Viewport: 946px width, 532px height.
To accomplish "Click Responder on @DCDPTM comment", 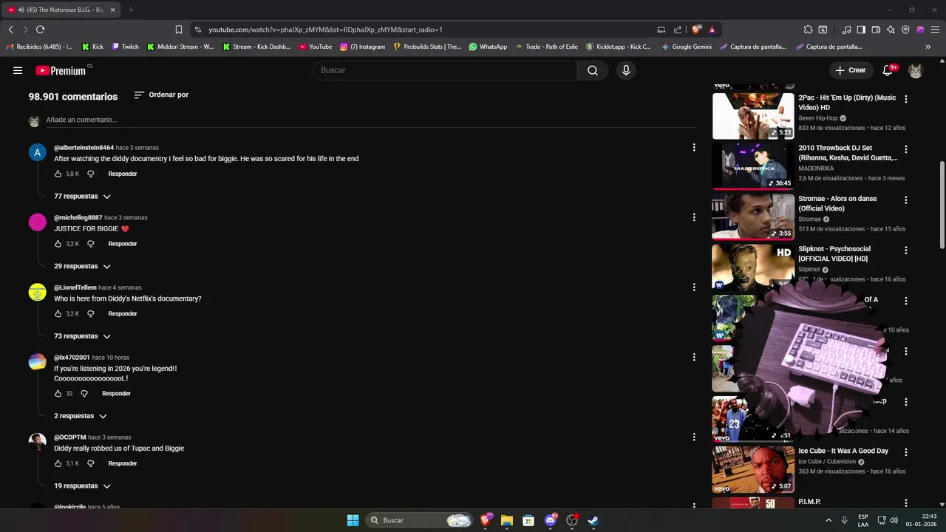I will [123, 463].
